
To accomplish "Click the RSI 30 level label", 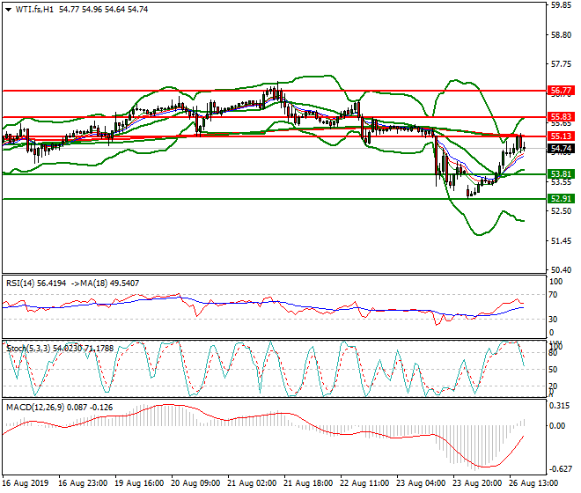I will point(553,320).
